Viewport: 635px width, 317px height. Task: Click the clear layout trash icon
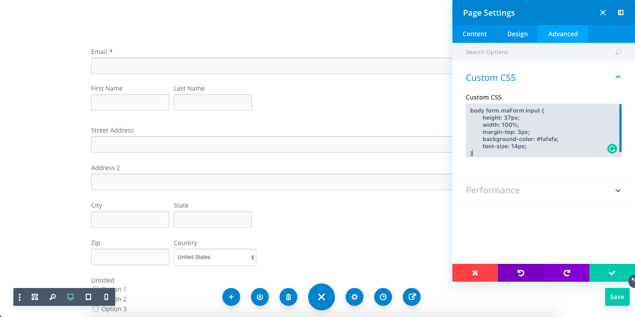(x=288, y=297)
